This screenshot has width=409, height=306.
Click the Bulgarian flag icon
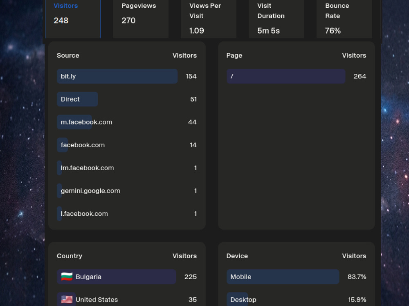pos(67,277)
